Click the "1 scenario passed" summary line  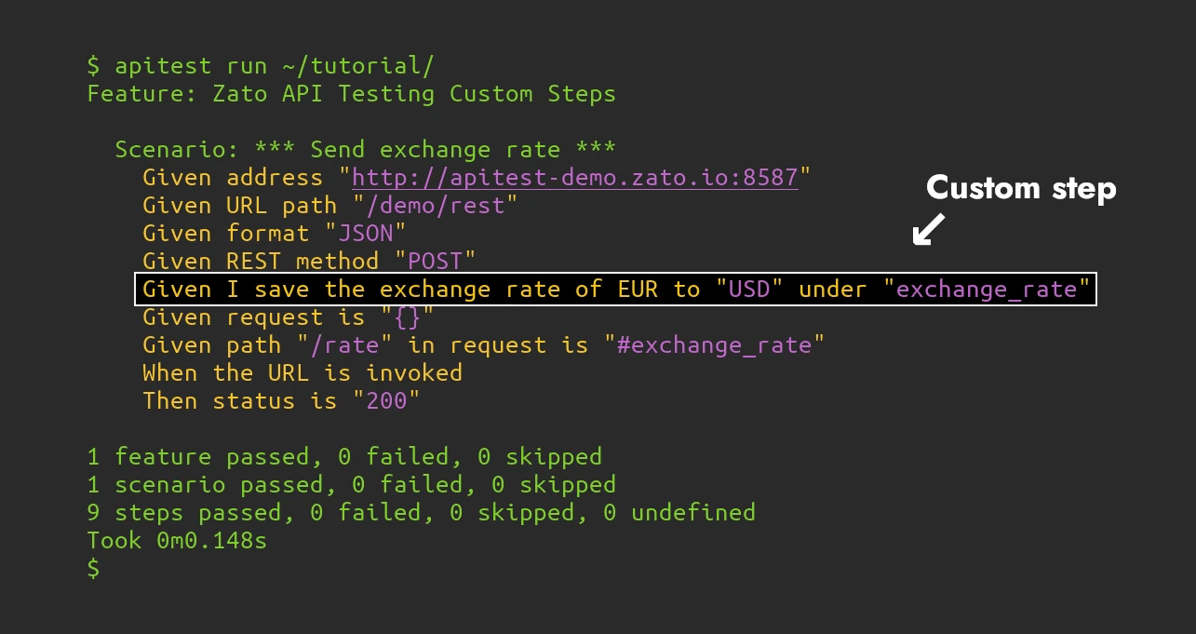point(351,485)
